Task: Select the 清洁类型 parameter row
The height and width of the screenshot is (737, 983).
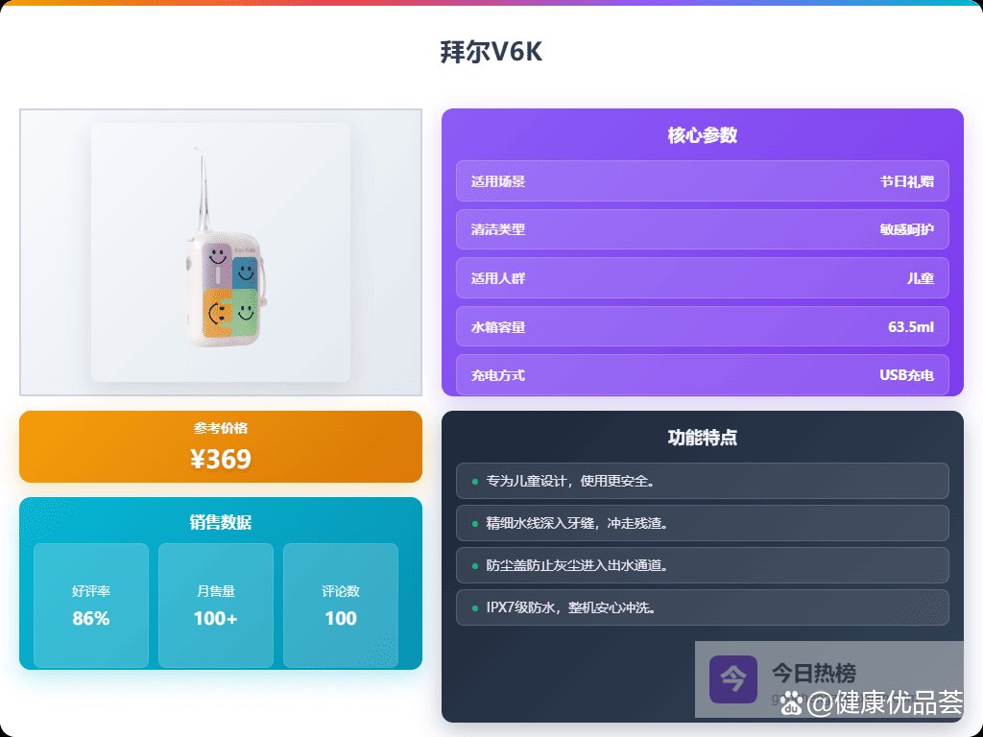Action: coord(702,229)
